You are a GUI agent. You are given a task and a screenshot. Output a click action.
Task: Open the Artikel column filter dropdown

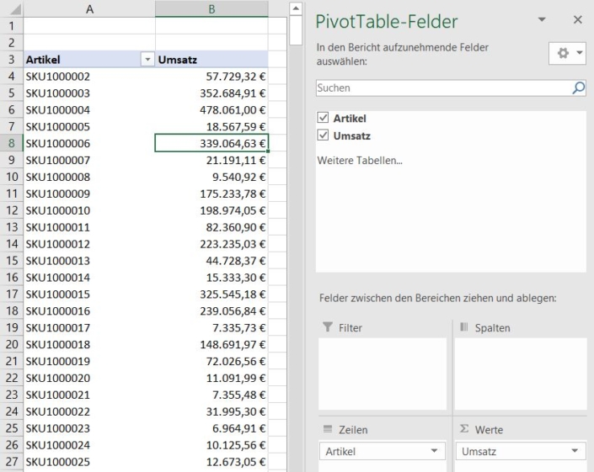pos(147,60)
